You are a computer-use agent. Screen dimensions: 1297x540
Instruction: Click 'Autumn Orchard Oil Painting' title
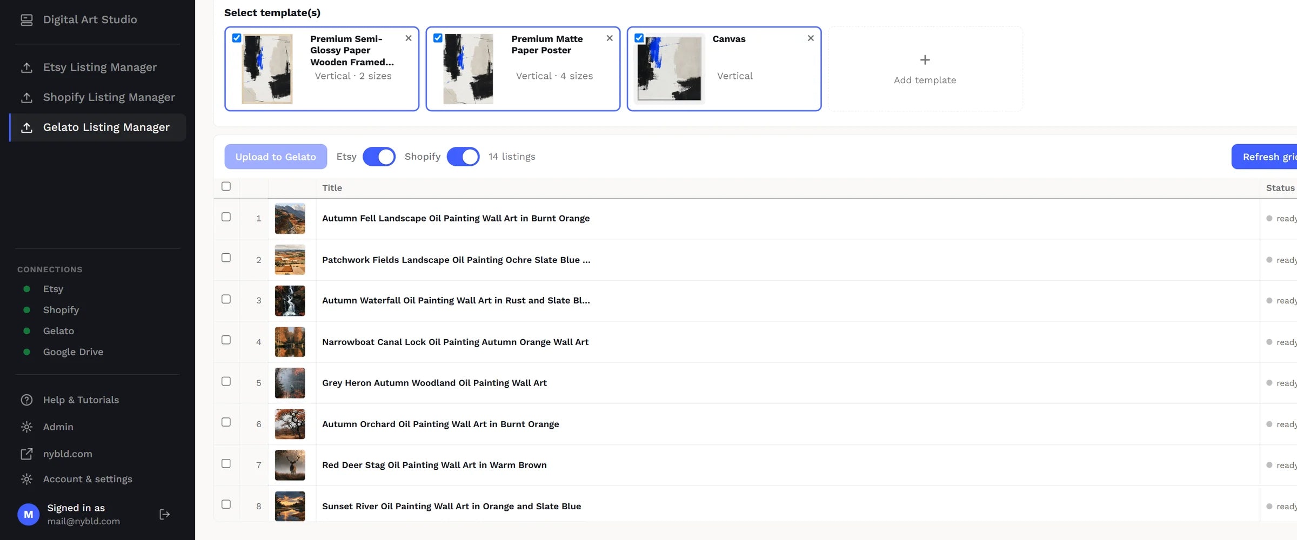coord(440,424)
